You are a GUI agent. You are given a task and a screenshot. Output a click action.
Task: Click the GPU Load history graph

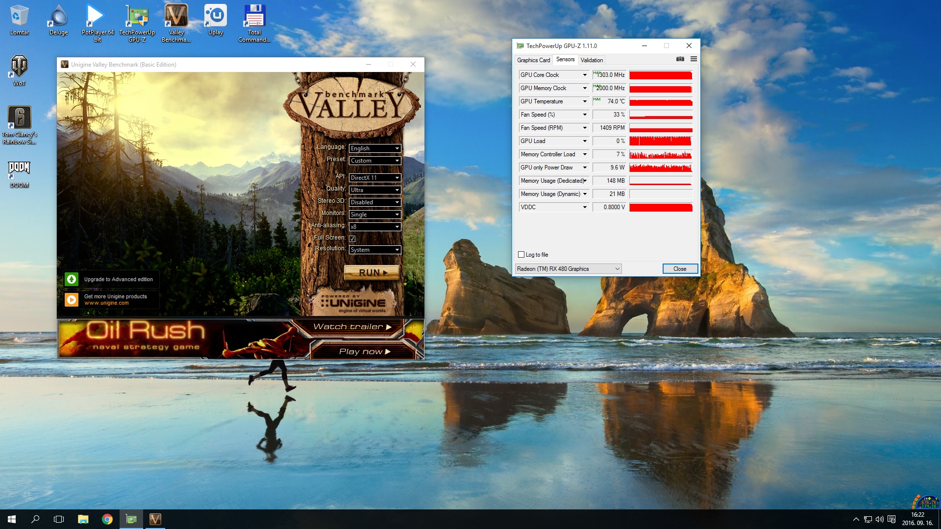tap(661, 141)
